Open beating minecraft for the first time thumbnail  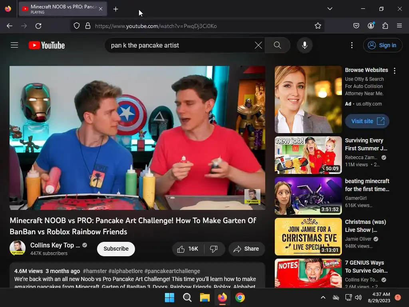pos(308,196)
